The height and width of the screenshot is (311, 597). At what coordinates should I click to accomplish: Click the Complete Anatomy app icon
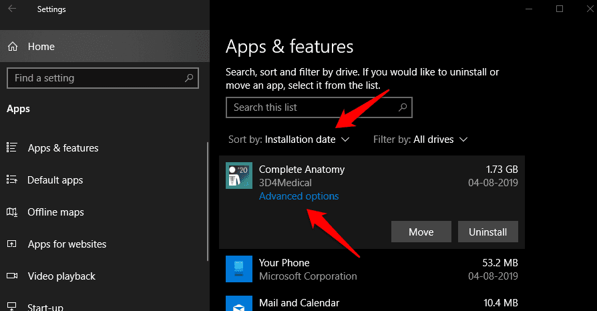tap(239, 176)
